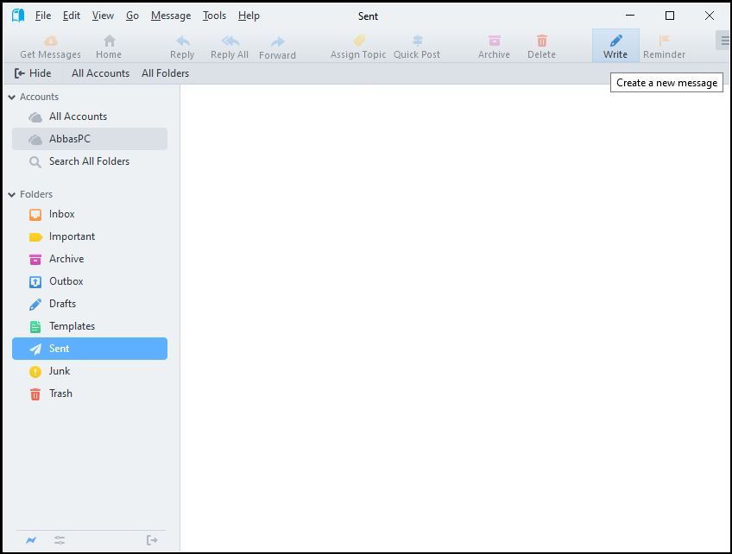732x554 pixels.
Task: Open the Important folder
Action: pos(90,236)
